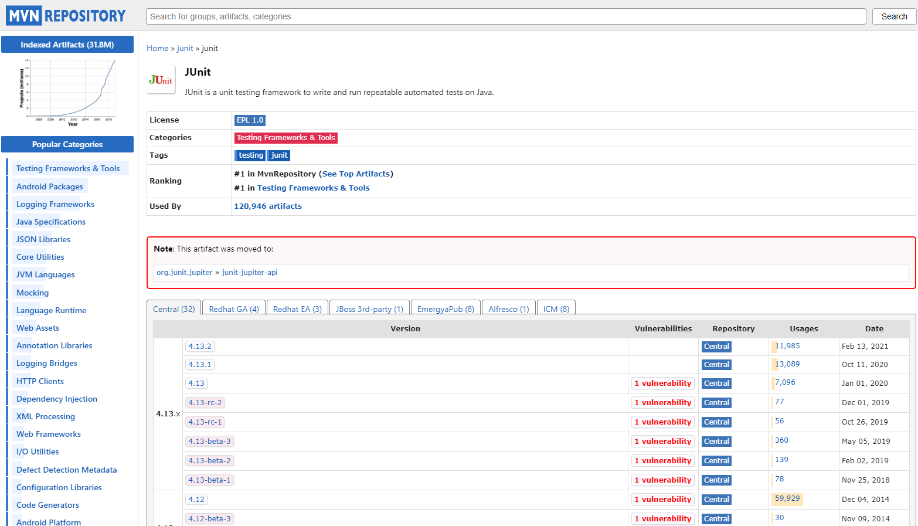Open org.junit.jupiter group link
The image size is (918, 526).
click(x=184, y=273)
